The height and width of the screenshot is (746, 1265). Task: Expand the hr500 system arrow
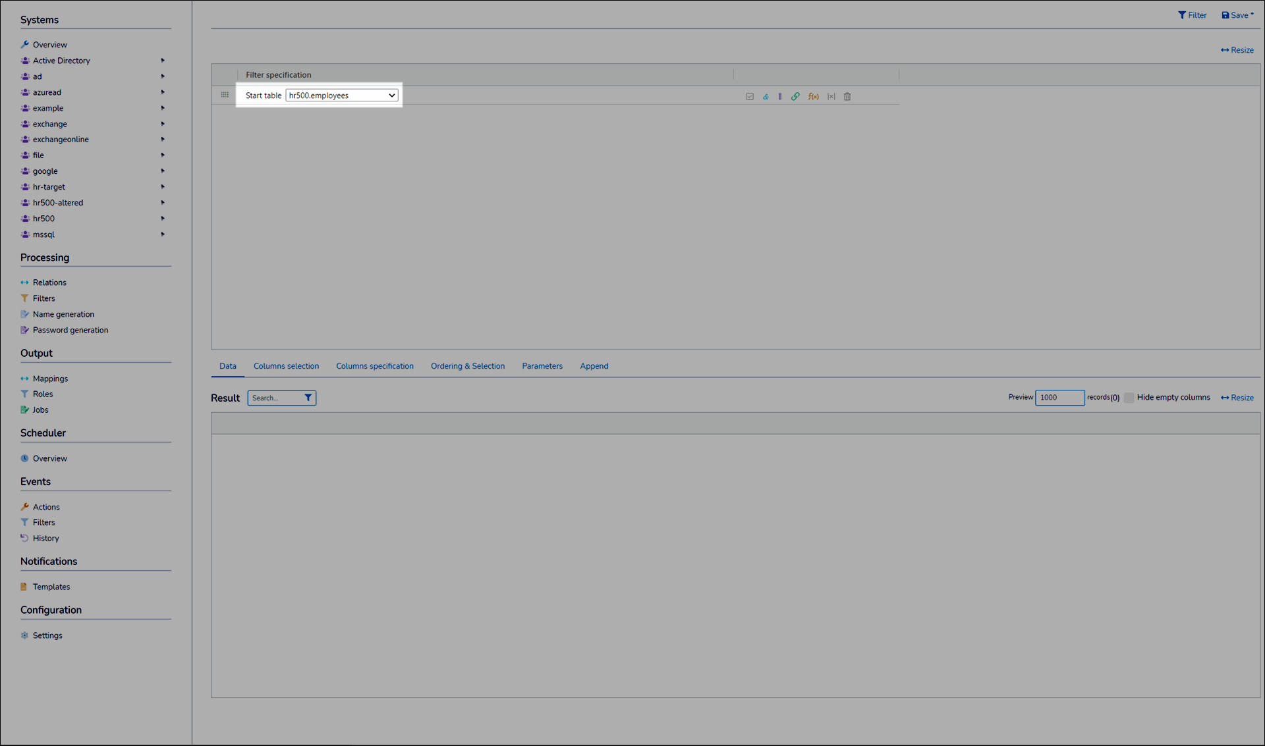click(163, 219)
